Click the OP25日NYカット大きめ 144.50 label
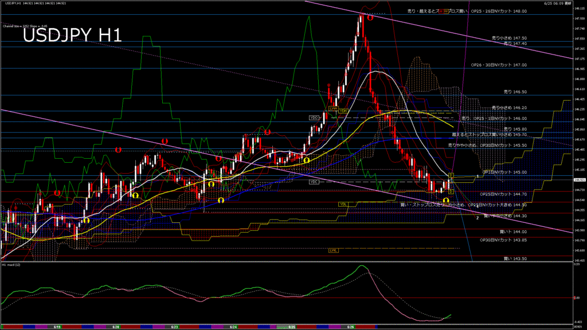Image resolution: width=587 pixels, height=330 pixels. (x=497, y=205)
